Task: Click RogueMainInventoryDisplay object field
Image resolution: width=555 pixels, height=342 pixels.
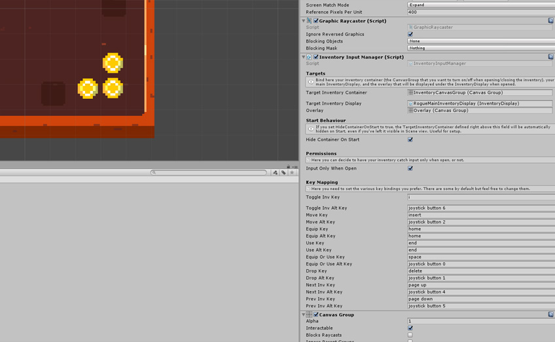Action: click(x=480, y=104)
